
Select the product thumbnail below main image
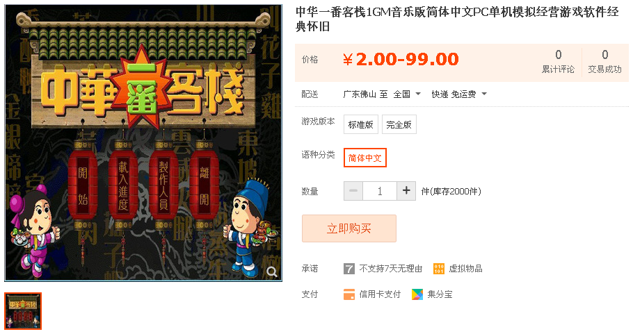coord(23,311)
